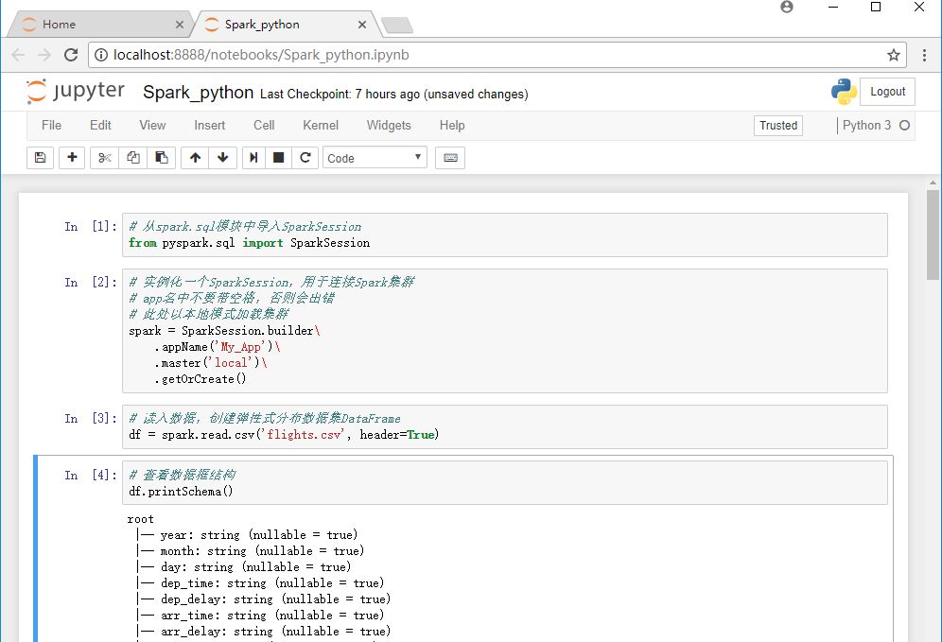Click the In [3] prompt label

(91, 419)
